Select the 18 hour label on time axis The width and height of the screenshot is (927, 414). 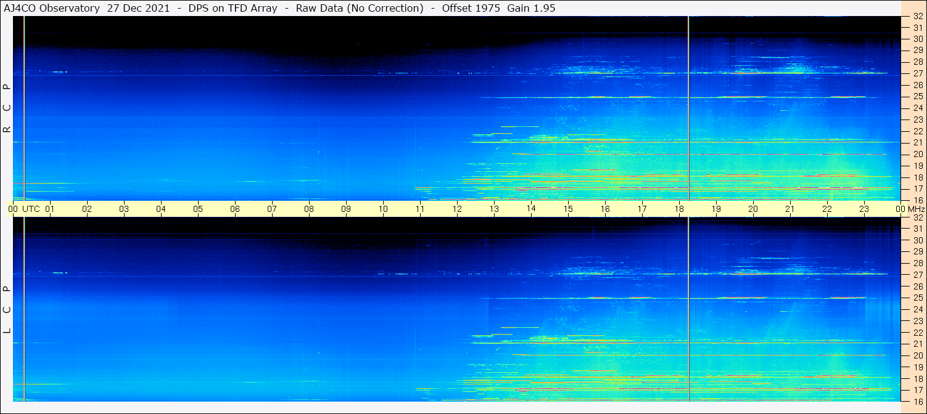coord(679,209)
